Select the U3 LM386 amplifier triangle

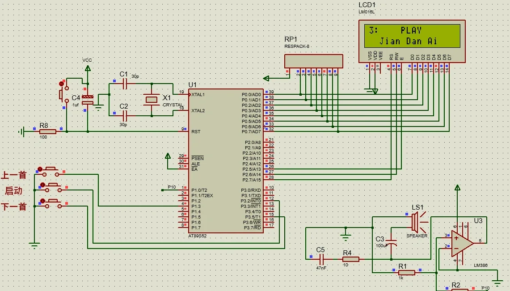pyautogui.click(x=462, y=244)
